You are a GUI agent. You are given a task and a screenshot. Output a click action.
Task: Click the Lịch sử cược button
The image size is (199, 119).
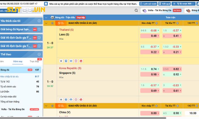pyautogui.click(x=149, y=4)
